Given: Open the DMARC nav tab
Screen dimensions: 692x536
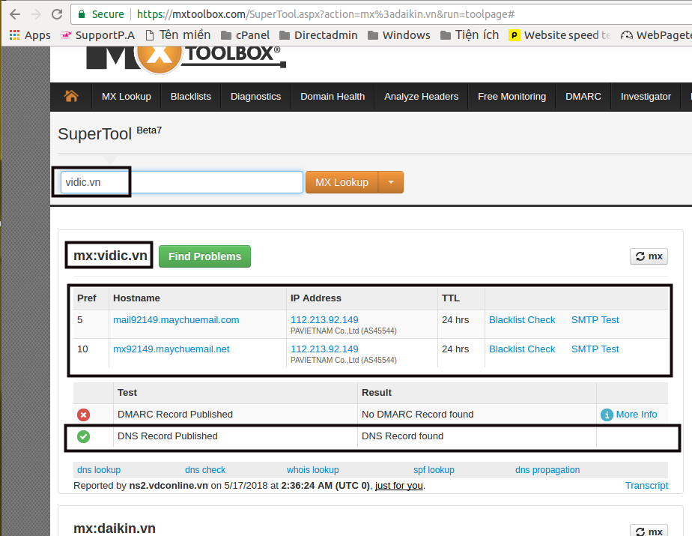Looking at the screenshot, I should [x=583, y=96].
